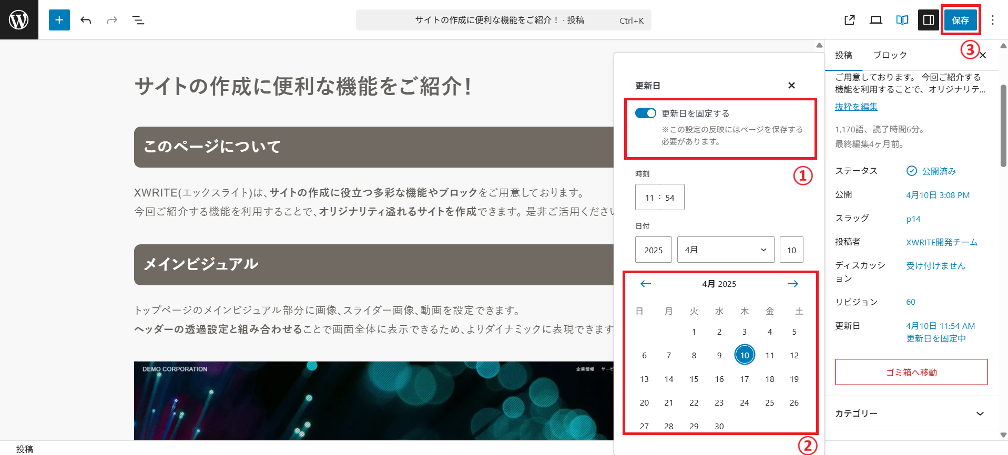The width and height of the screenshot is (1008, 455).
Task: Open the options three-dot menu
Action: [x=992, y=20]
